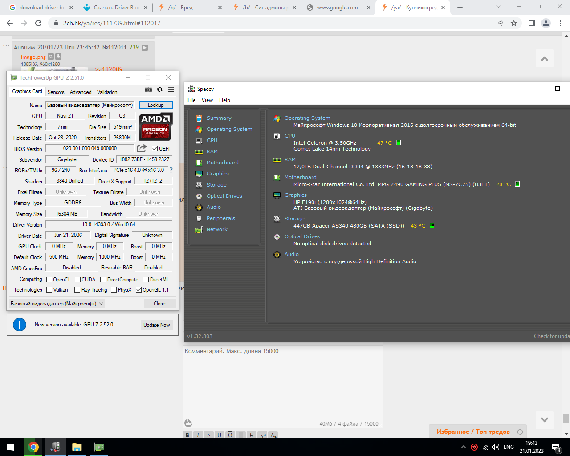Open the notification center in taskbar
Screen dimensions: 570x456
click(x=556, y=447)
